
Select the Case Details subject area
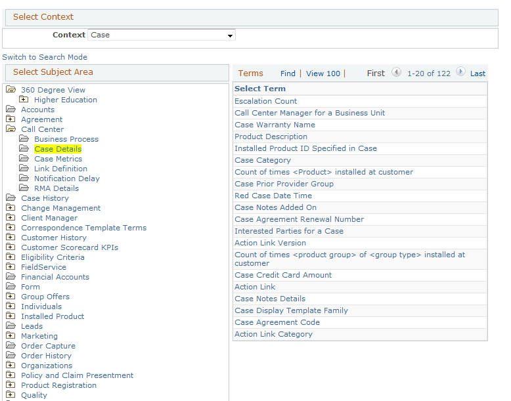click(x=58, y=149)
